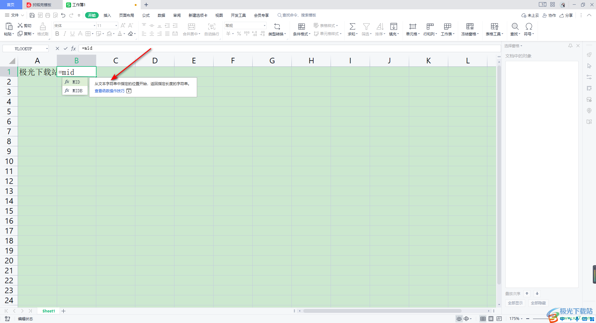Open the Formulas (公式) tab
Viewport: 596px width, 323px height.
tap(146, 15)
